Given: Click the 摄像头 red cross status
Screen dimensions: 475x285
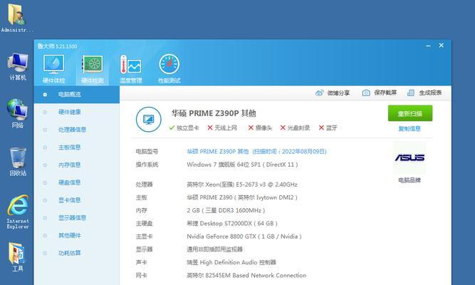Looking at the screenshot, I should point(260,128).
